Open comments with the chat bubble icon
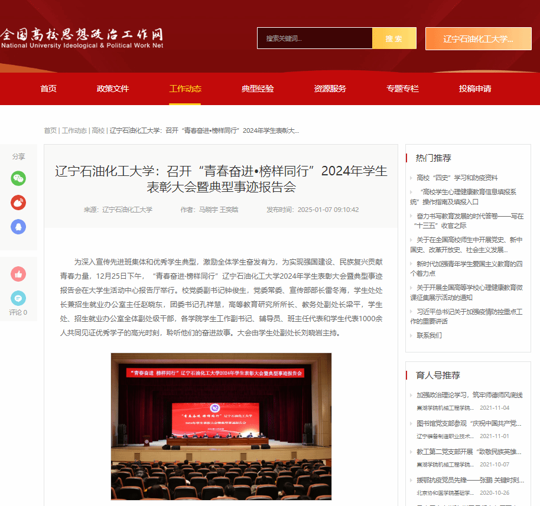 18,298
